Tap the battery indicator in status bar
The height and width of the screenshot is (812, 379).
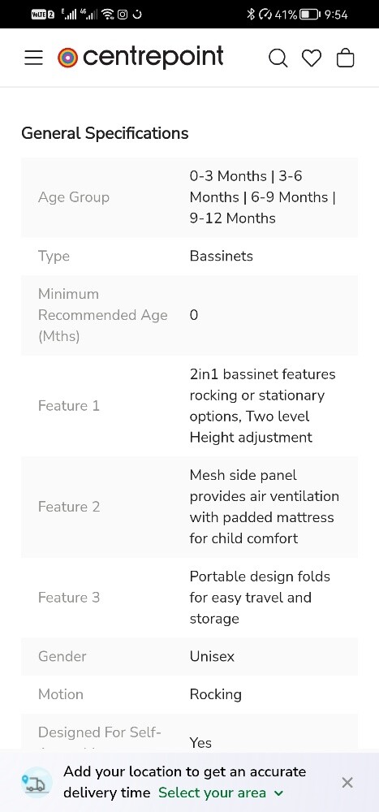tap(311, 15)
